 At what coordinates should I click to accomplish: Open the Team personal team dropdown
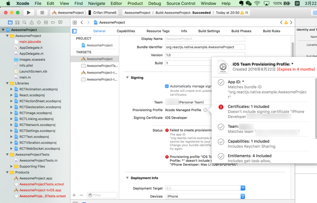tap(188, 102)
